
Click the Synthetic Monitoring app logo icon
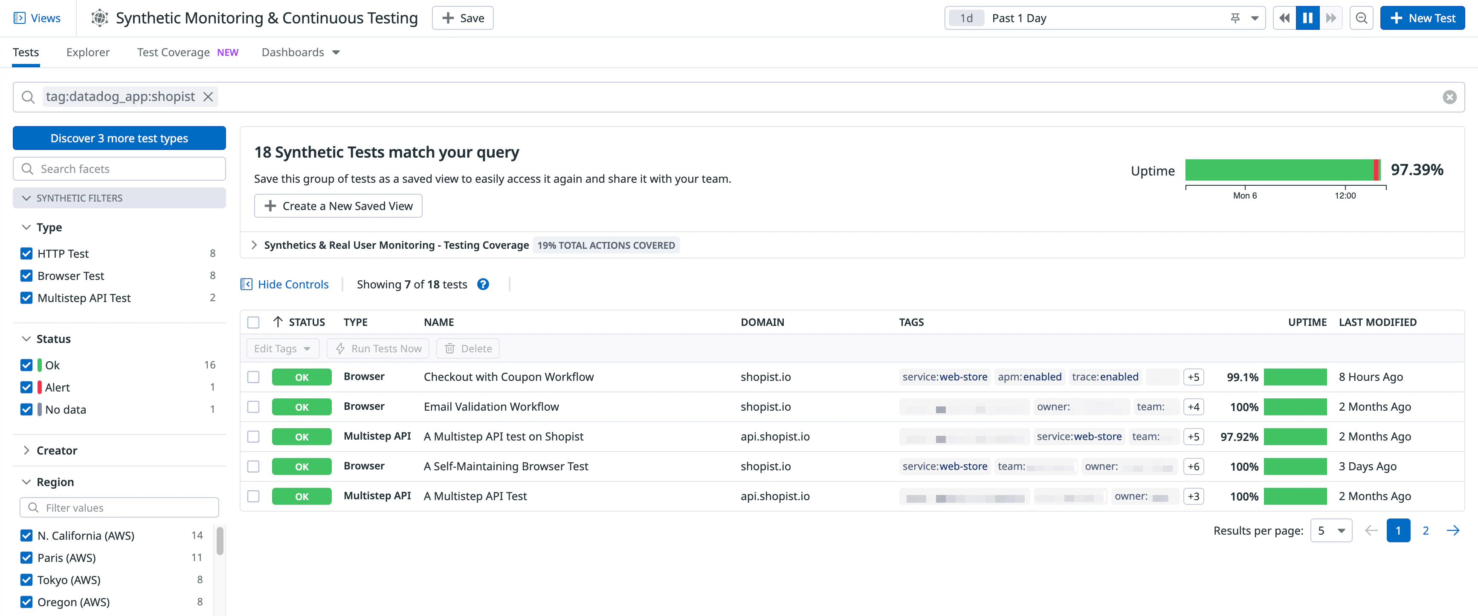100,18
